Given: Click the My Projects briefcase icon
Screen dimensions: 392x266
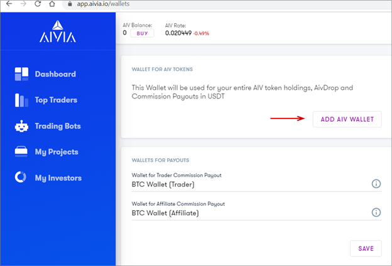Looking at the screenshot, I should (21, 152).
